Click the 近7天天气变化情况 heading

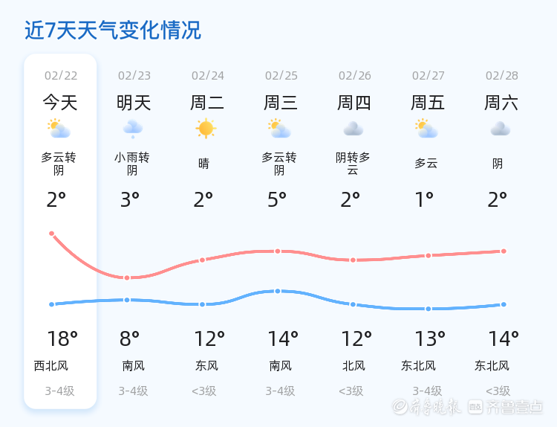click(113, 30)
